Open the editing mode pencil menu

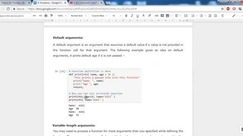point(235,16)
